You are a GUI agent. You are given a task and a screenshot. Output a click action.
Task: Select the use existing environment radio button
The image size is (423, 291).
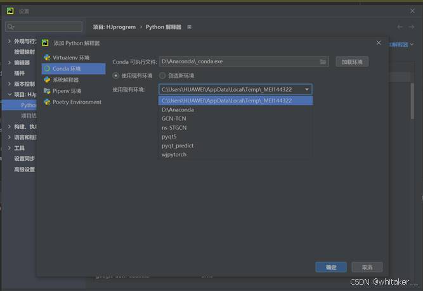pyautogui.click(x=115, y=76)
